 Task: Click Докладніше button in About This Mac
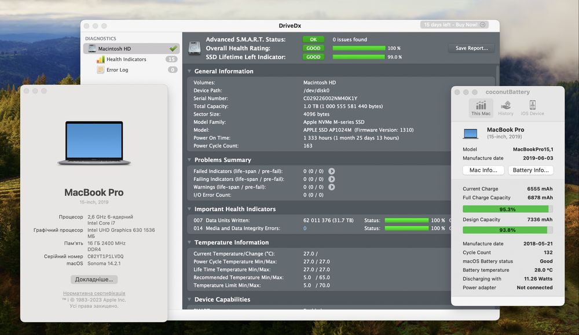click(x=94, y=279)
